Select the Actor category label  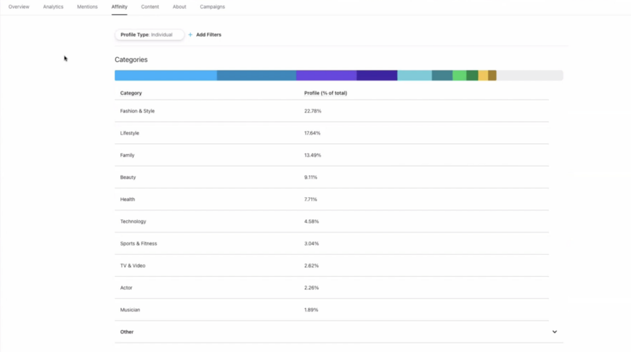pos(126,288)
